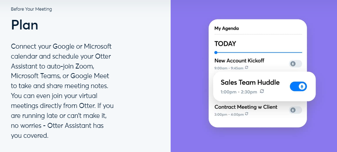Click the 3:00pm - 4:00pm time label
The image size is (337, 152).
229,114
